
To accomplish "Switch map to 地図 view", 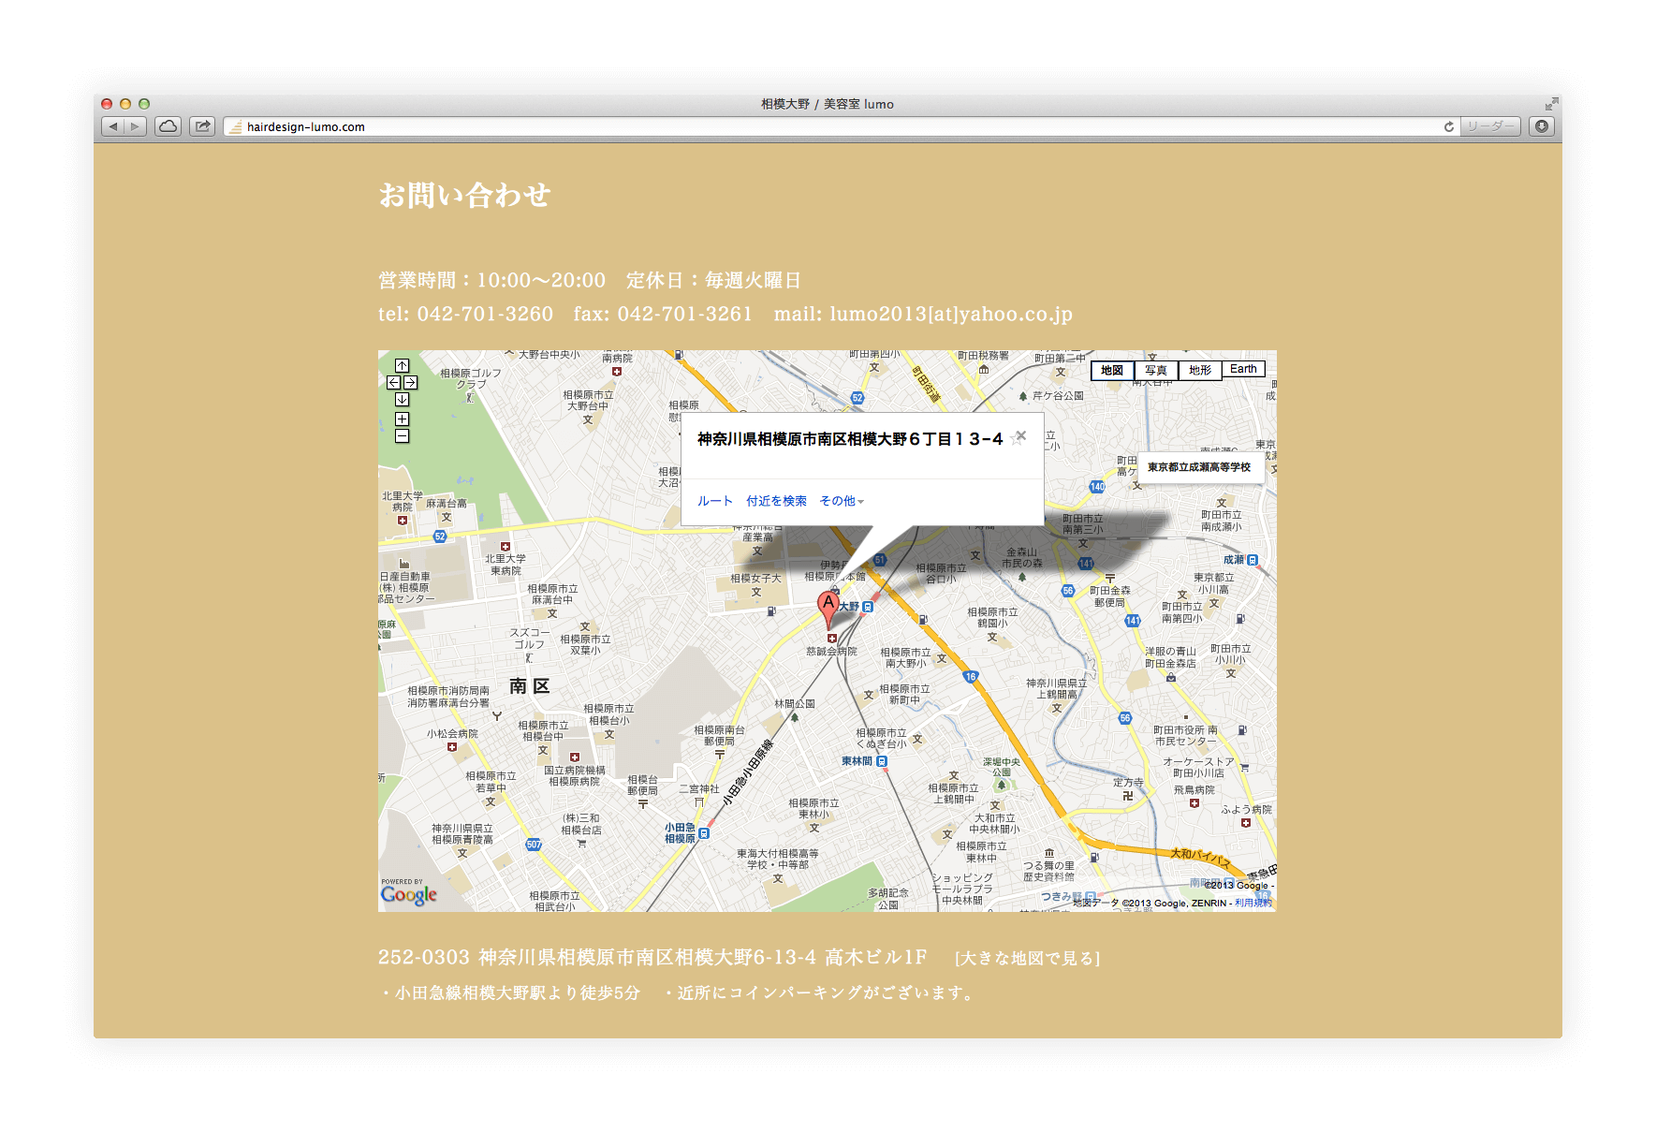I will 1112,370.
